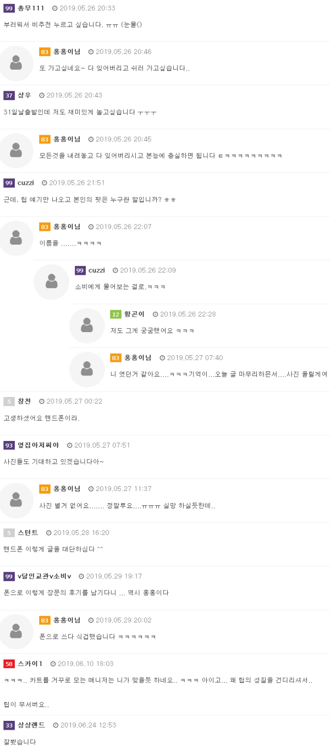The image size is (330, 750).
Task: Open 황곤이's username link
Action: (x=135, y=315)
